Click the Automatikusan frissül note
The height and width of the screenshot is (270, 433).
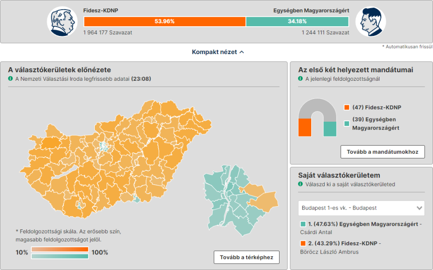click(x=407, y=46)
